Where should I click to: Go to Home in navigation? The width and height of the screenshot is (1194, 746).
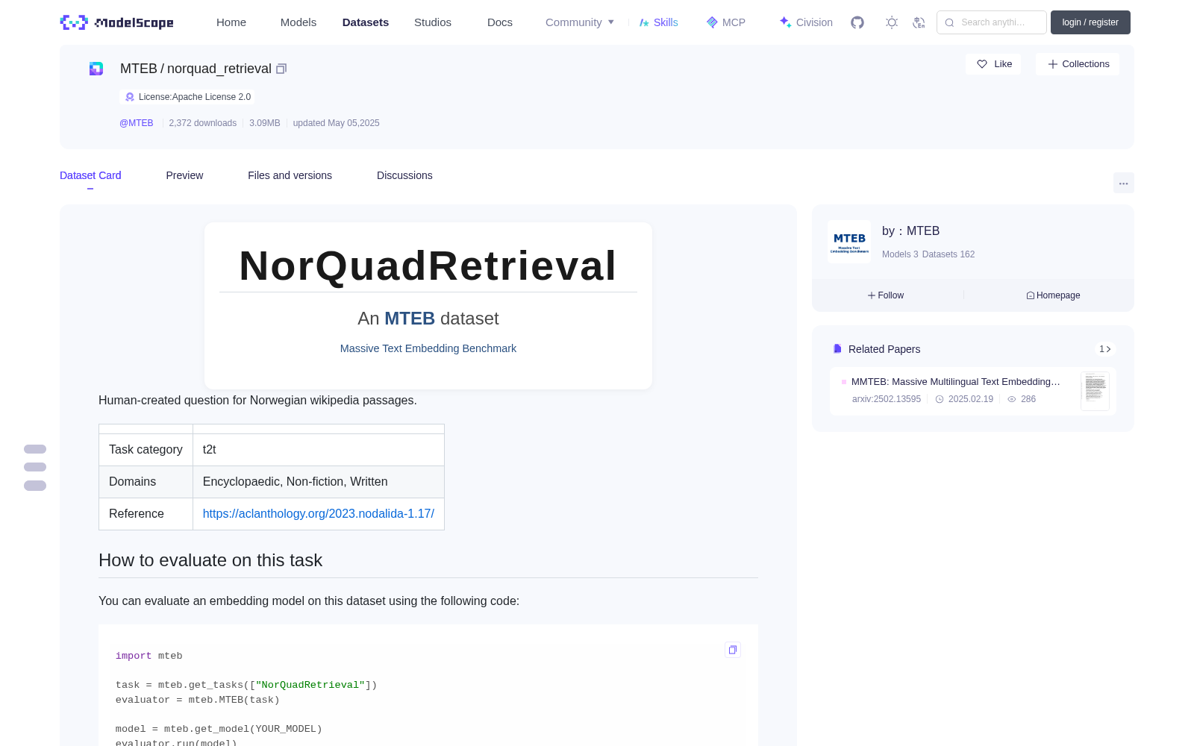pyautogui.click(x=231, y=22)
